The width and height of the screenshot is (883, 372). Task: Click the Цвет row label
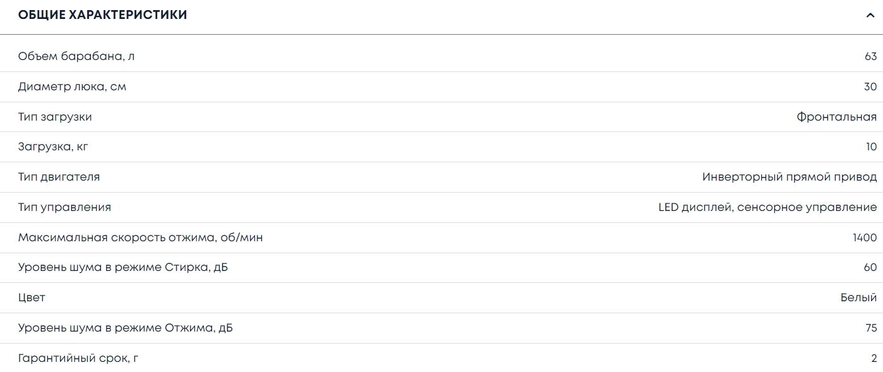pyautogui.click(x=32, y=297)
